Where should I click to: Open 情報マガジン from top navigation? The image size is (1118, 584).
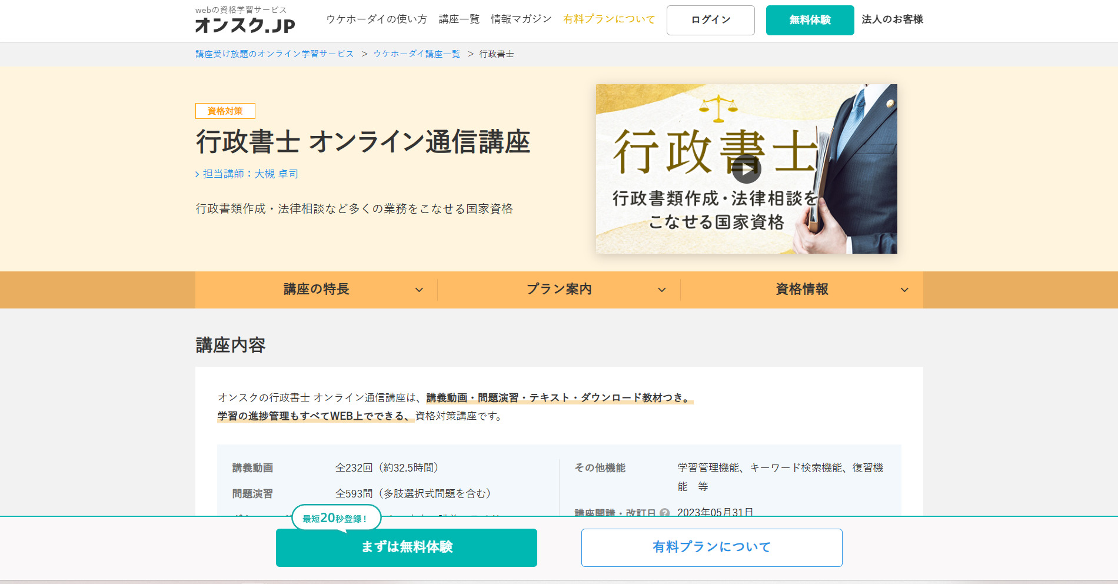(521, 19)
